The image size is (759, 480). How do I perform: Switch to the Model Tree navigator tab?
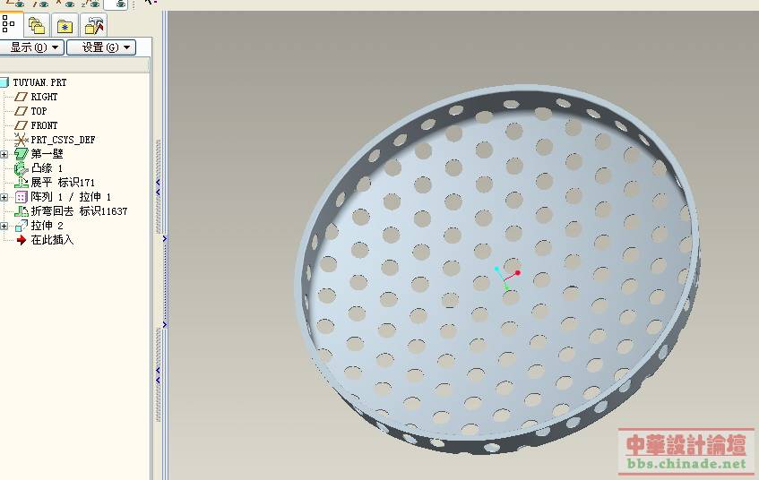click(9, 24)
